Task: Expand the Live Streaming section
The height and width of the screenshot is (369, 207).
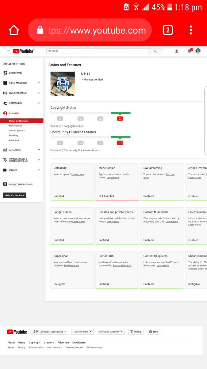Action: click(x=39, y=93)
